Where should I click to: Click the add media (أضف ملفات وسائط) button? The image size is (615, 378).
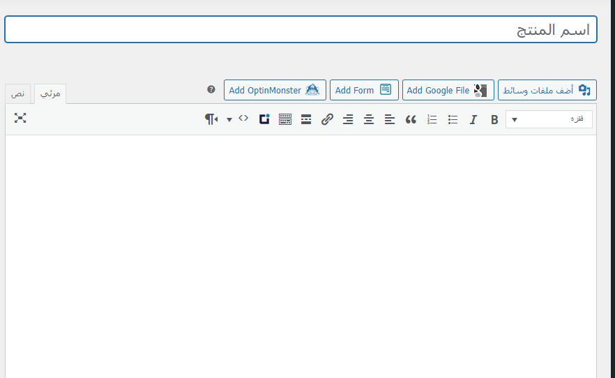point(547,90)
